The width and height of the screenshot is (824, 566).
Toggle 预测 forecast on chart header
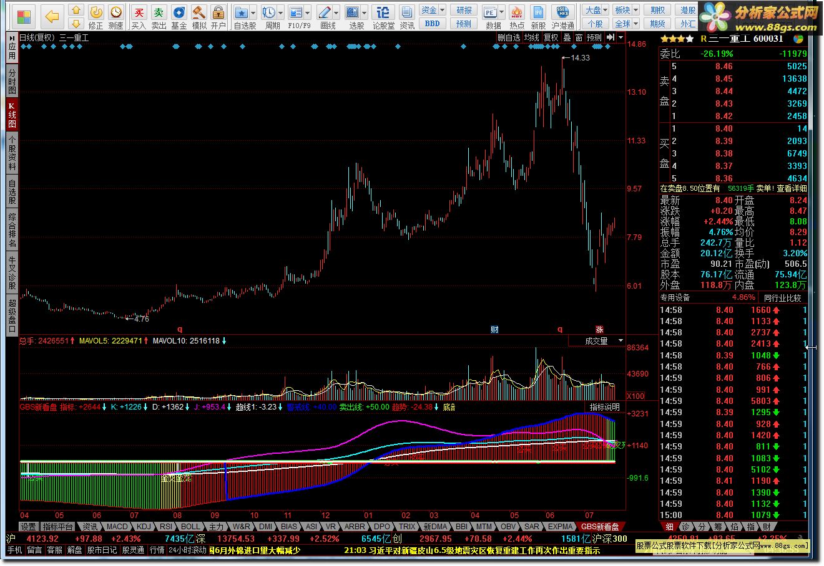coord(594,37)
